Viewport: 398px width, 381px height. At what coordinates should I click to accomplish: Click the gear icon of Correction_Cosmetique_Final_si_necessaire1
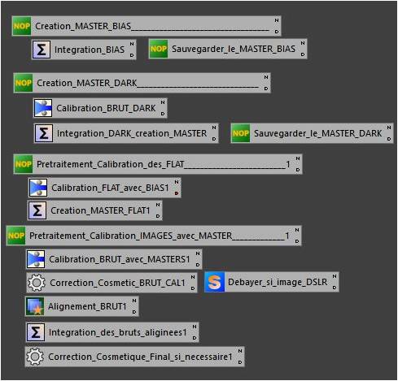point(35,357)
